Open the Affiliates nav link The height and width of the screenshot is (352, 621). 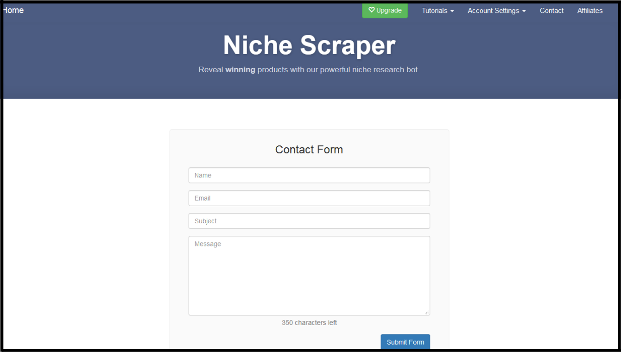(590, 11)
